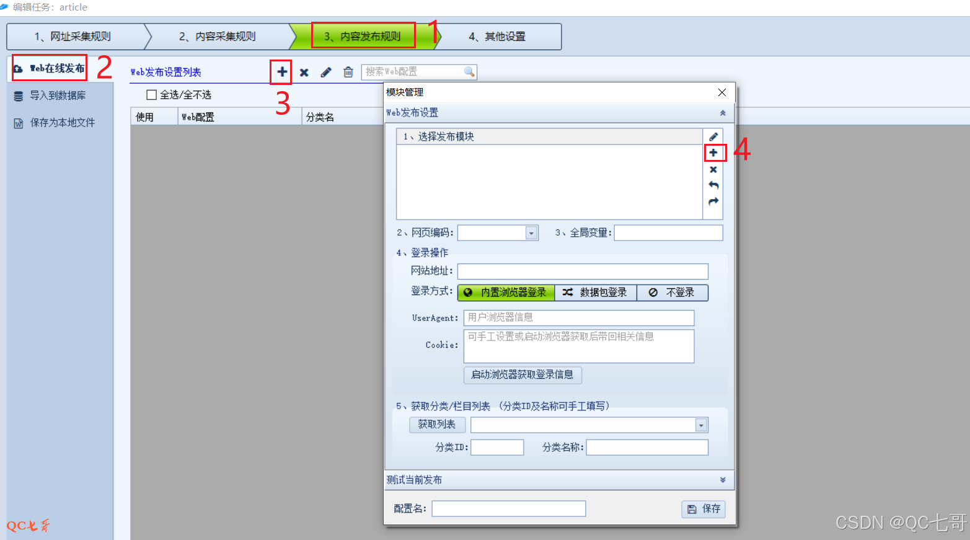Viewport: 970px width, 540px height.
Task: Open the category list dropdown next to 获取列表
Action: coord(701,425)
